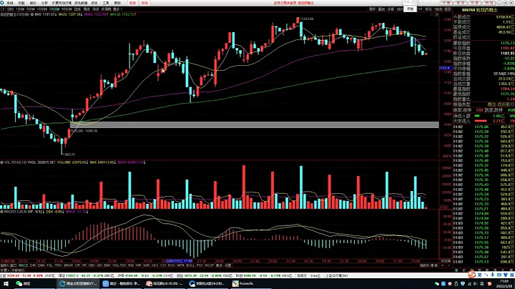This screenshot has height=289, width=515.
Task: Select the OBV indicator tab
Action: click(x=92, y=265)
